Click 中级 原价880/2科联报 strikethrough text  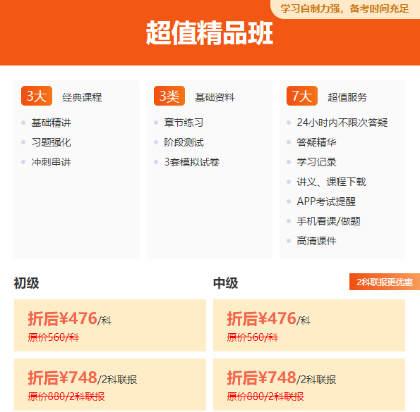coord(265,397)
